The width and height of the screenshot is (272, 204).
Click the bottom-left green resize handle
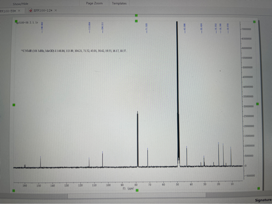(x=14, y=190)
